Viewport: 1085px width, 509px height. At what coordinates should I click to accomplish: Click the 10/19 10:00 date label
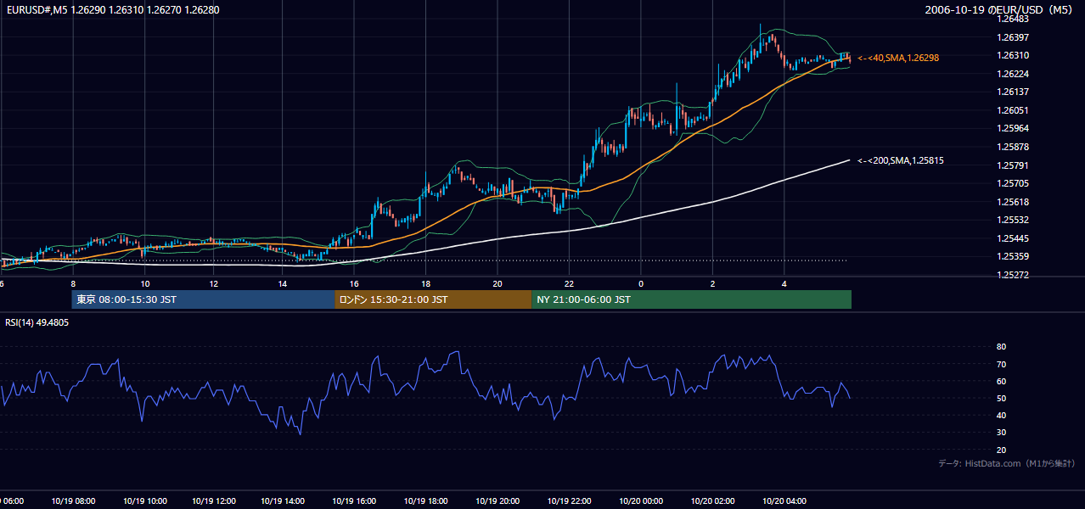point(145,501)
